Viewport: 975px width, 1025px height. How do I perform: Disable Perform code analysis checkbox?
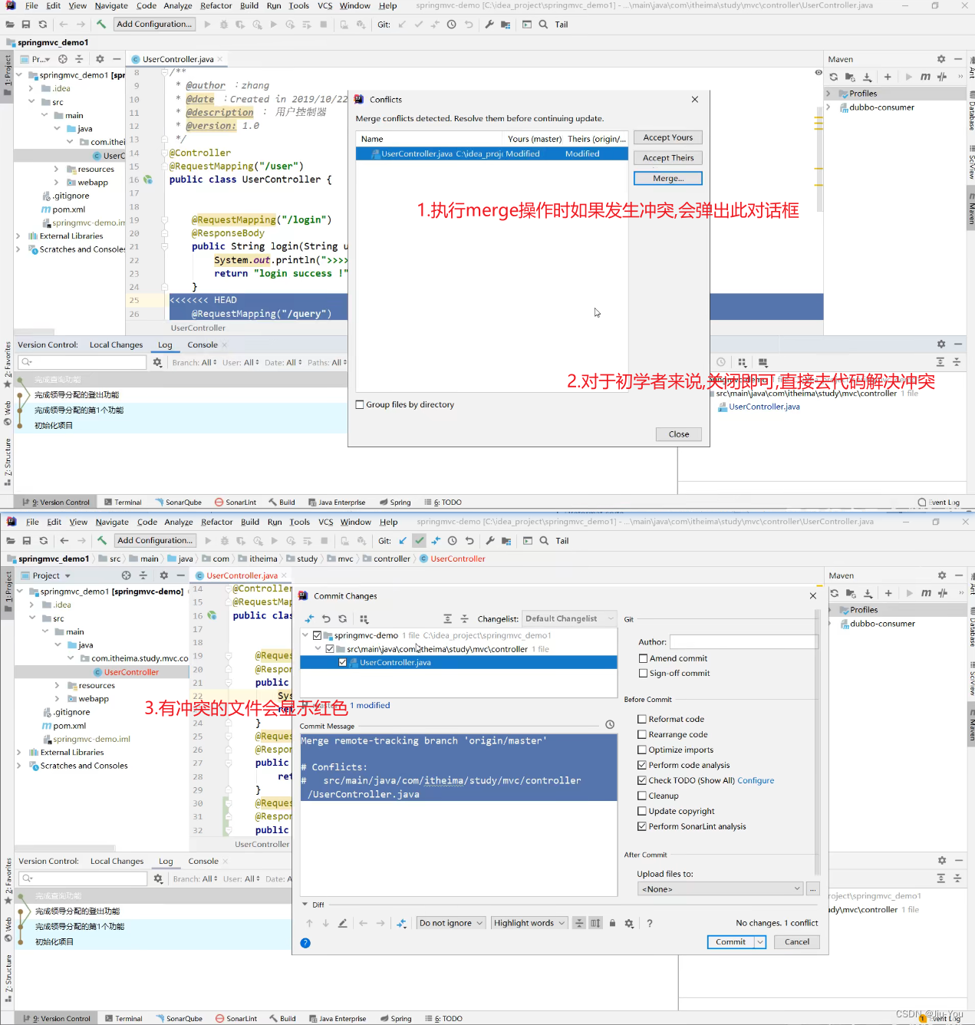[x=642, y=765]
